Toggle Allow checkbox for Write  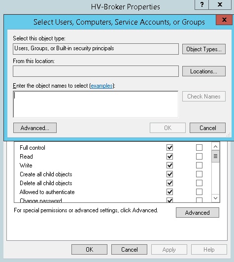(169, 165)
